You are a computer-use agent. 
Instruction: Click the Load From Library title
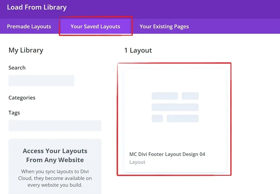[x=37, y=7]
